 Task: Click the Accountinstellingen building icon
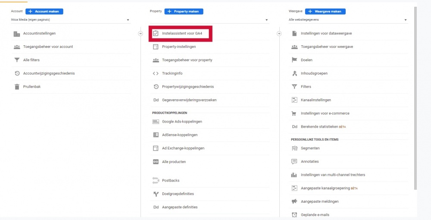17,34
